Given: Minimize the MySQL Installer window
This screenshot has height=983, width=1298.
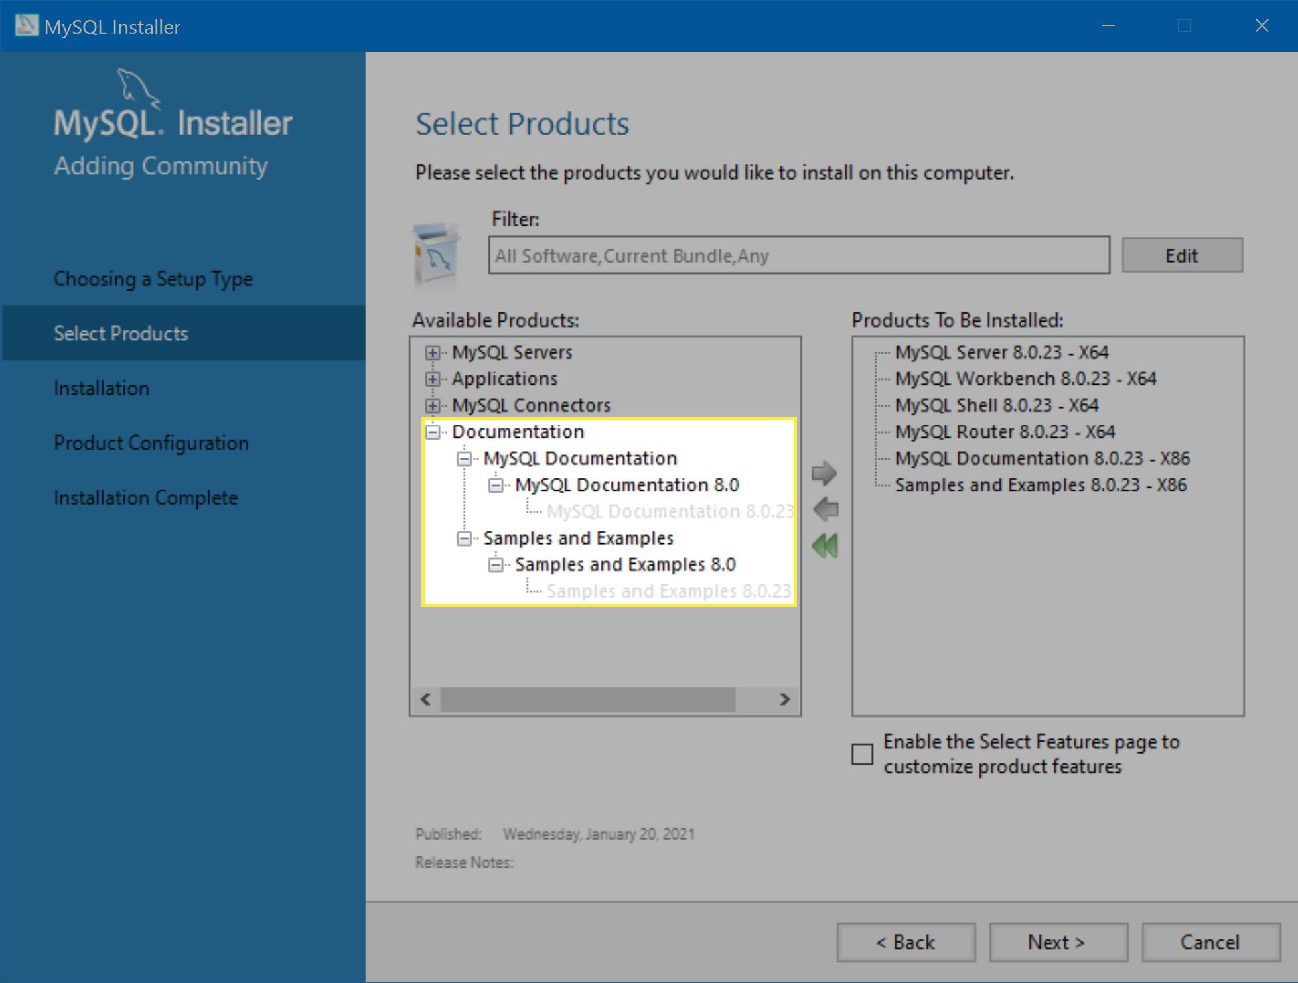Looking at the screenshot, I should (x=1108, y=25).
